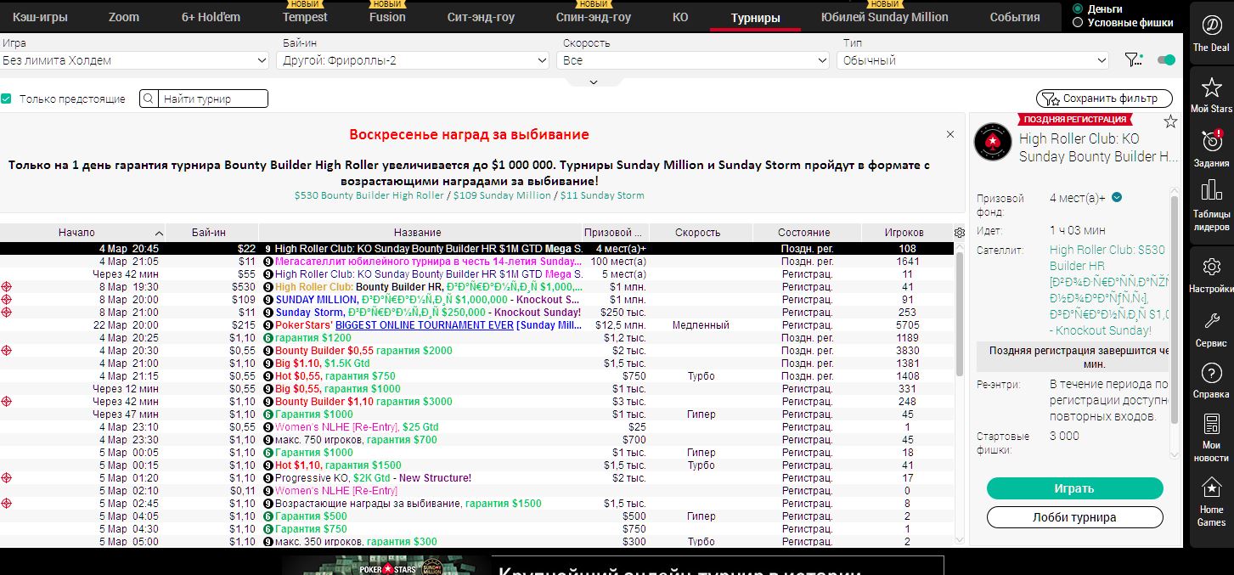Image resolution: width=1234 pixels, height=575 pixels.
Task: Open Home Games icon
Action: pos(1211,501)
